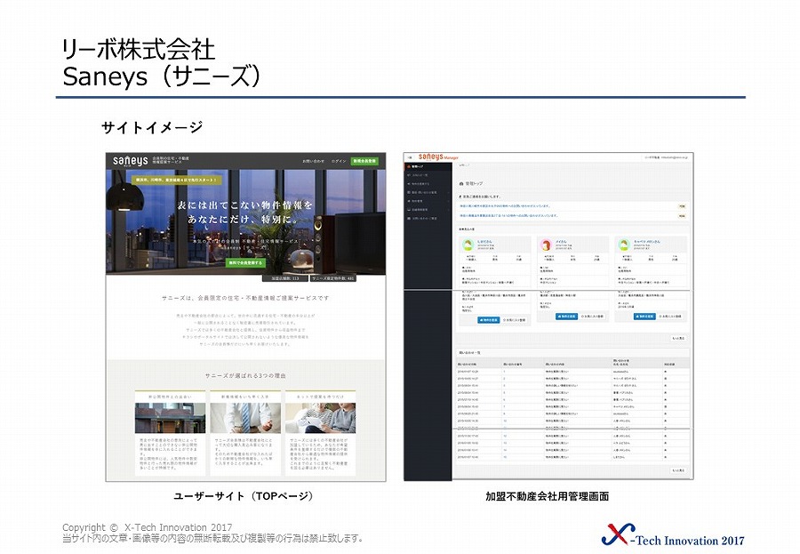
Task: Click もっと見る below the member cards
Action: (678, 339)
